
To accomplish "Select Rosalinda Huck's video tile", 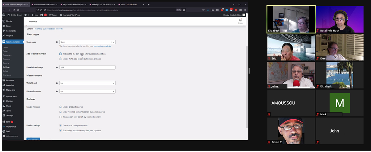I will coord(340,19).
